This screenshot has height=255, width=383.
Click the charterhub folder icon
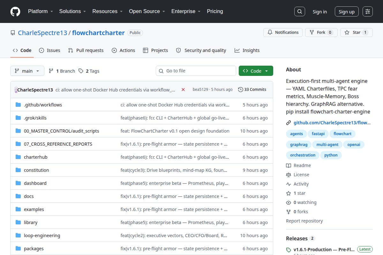[18, 157]
